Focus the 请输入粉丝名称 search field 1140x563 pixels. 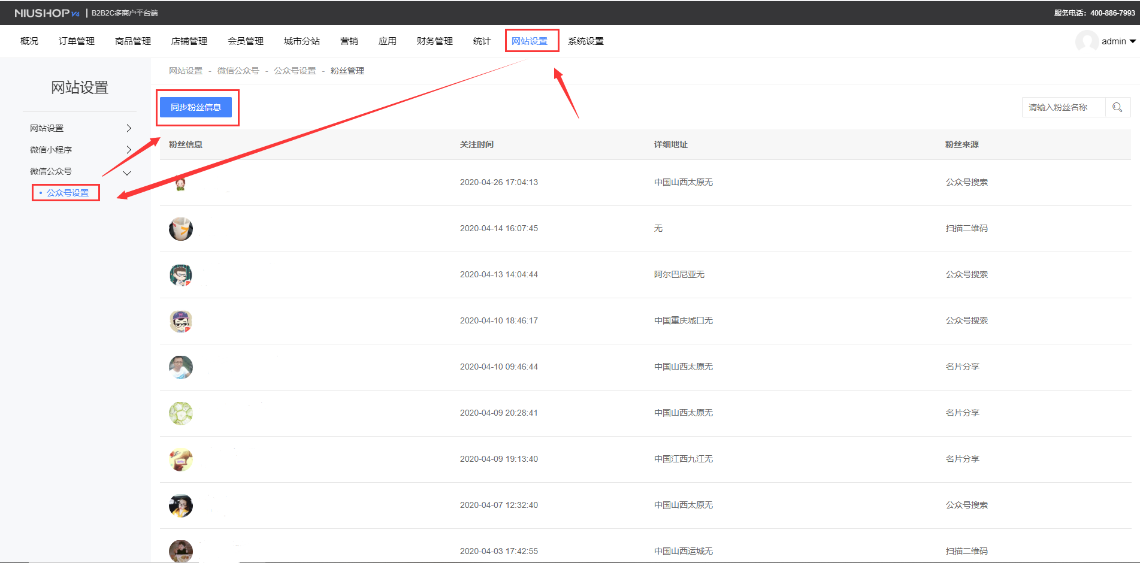pos(1063,107)
